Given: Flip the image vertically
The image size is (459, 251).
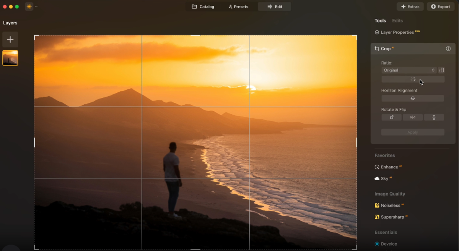Looking at the screenshot, I should coord(434,117).
